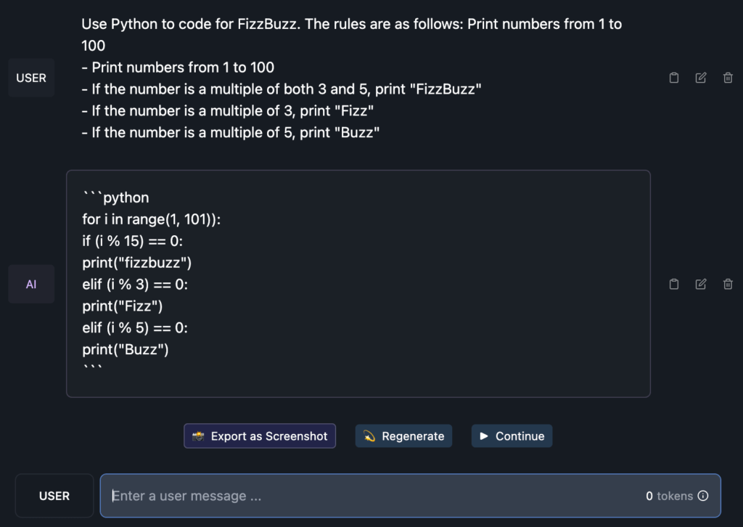The height and width of the screenshot is (527, 743).
Task: Click the "0 tokens" counter
Action: tap(669, 497)
